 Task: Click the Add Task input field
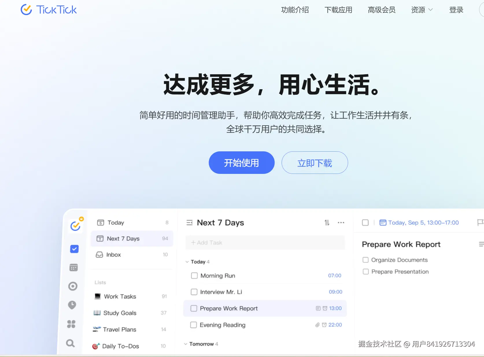coord(265,243)
